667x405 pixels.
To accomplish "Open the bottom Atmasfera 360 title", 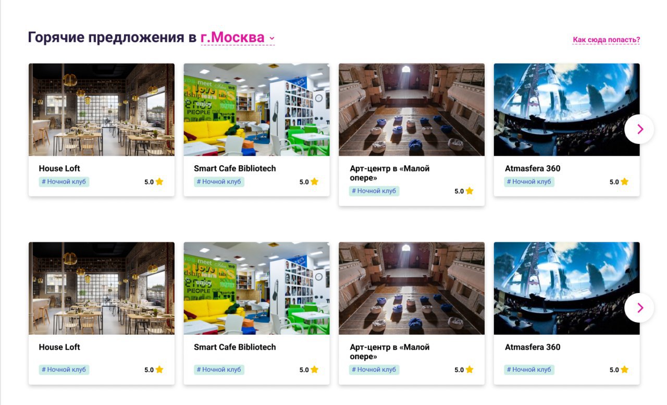I will pos(533,347).
